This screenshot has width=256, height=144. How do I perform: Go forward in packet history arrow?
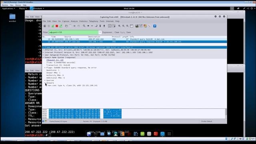click(x=92, y=26)
